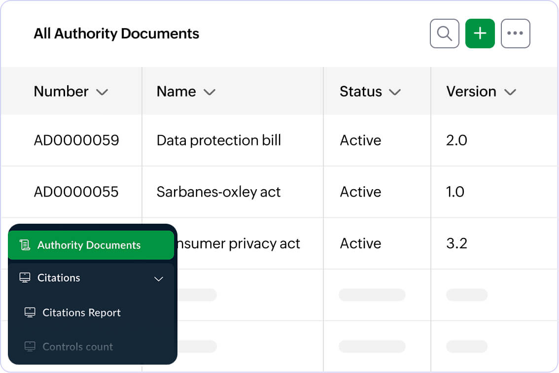Click the search magnifier icon
Viewport: 559px width, 373px height.
pyautogui.click(x=444, y=34)
